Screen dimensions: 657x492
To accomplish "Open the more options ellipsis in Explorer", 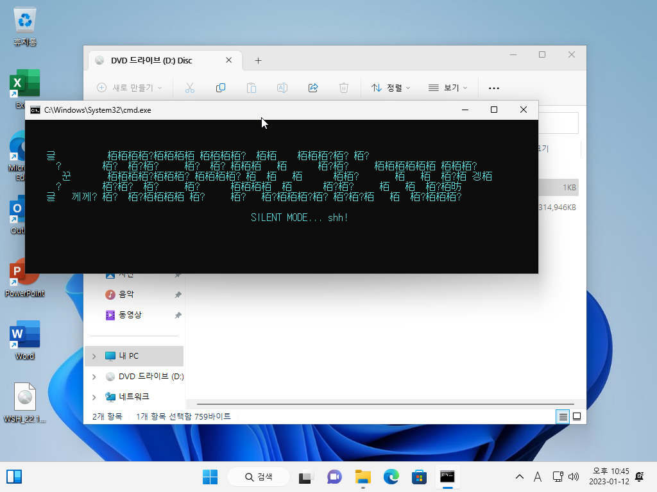I will [493, 88].
